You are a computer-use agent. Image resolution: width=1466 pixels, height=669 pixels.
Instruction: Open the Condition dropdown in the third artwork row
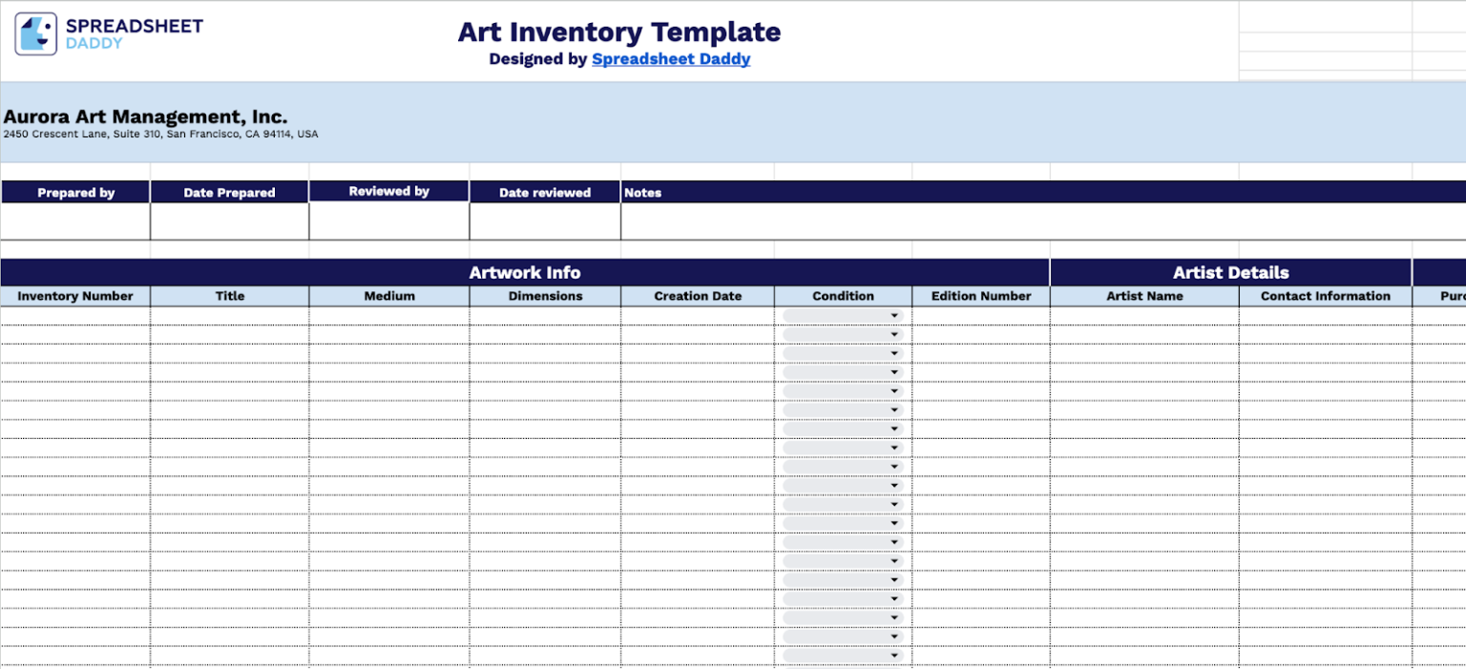click(x=894, y=352)
